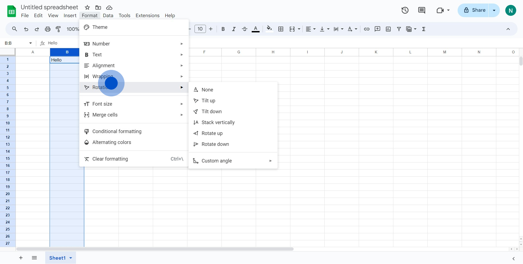Click the font size input field

(200, 29)
